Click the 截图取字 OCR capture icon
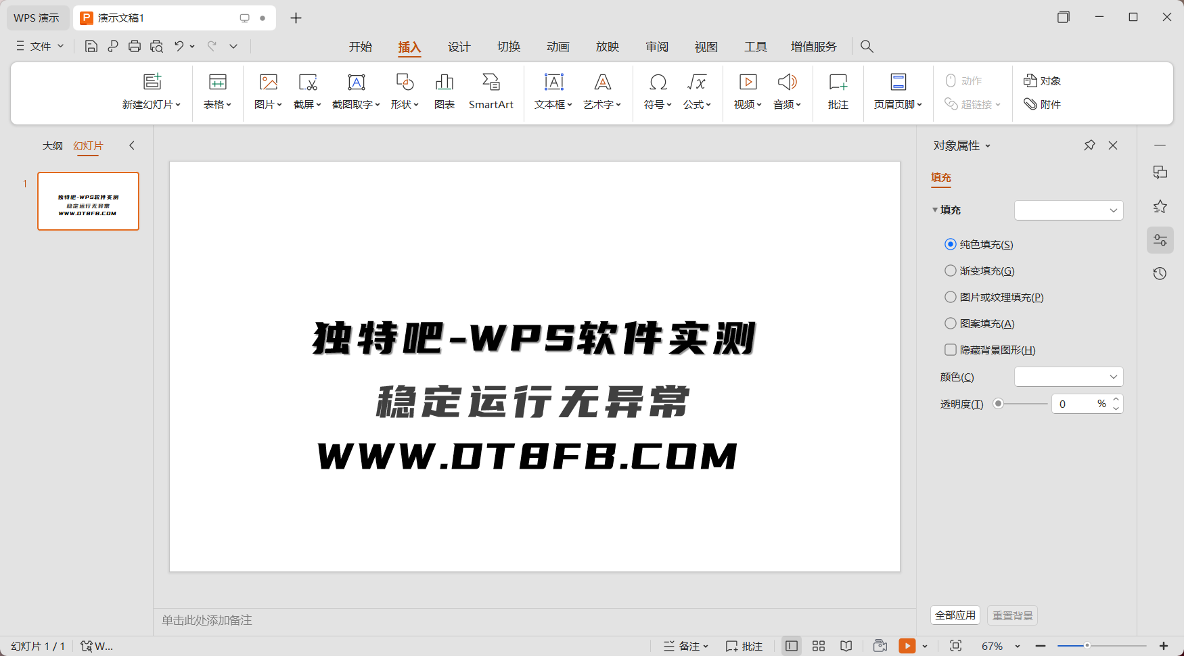The width and height of the screenshot is (1184, 656). point(356,82)
